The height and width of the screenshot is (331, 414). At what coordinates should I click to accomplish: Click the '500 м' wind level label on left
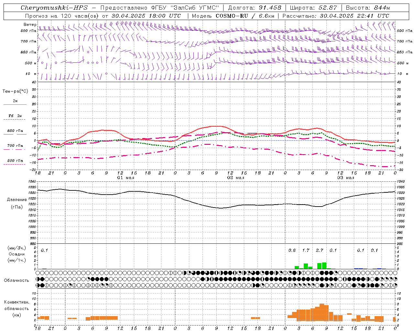[31, 63]
